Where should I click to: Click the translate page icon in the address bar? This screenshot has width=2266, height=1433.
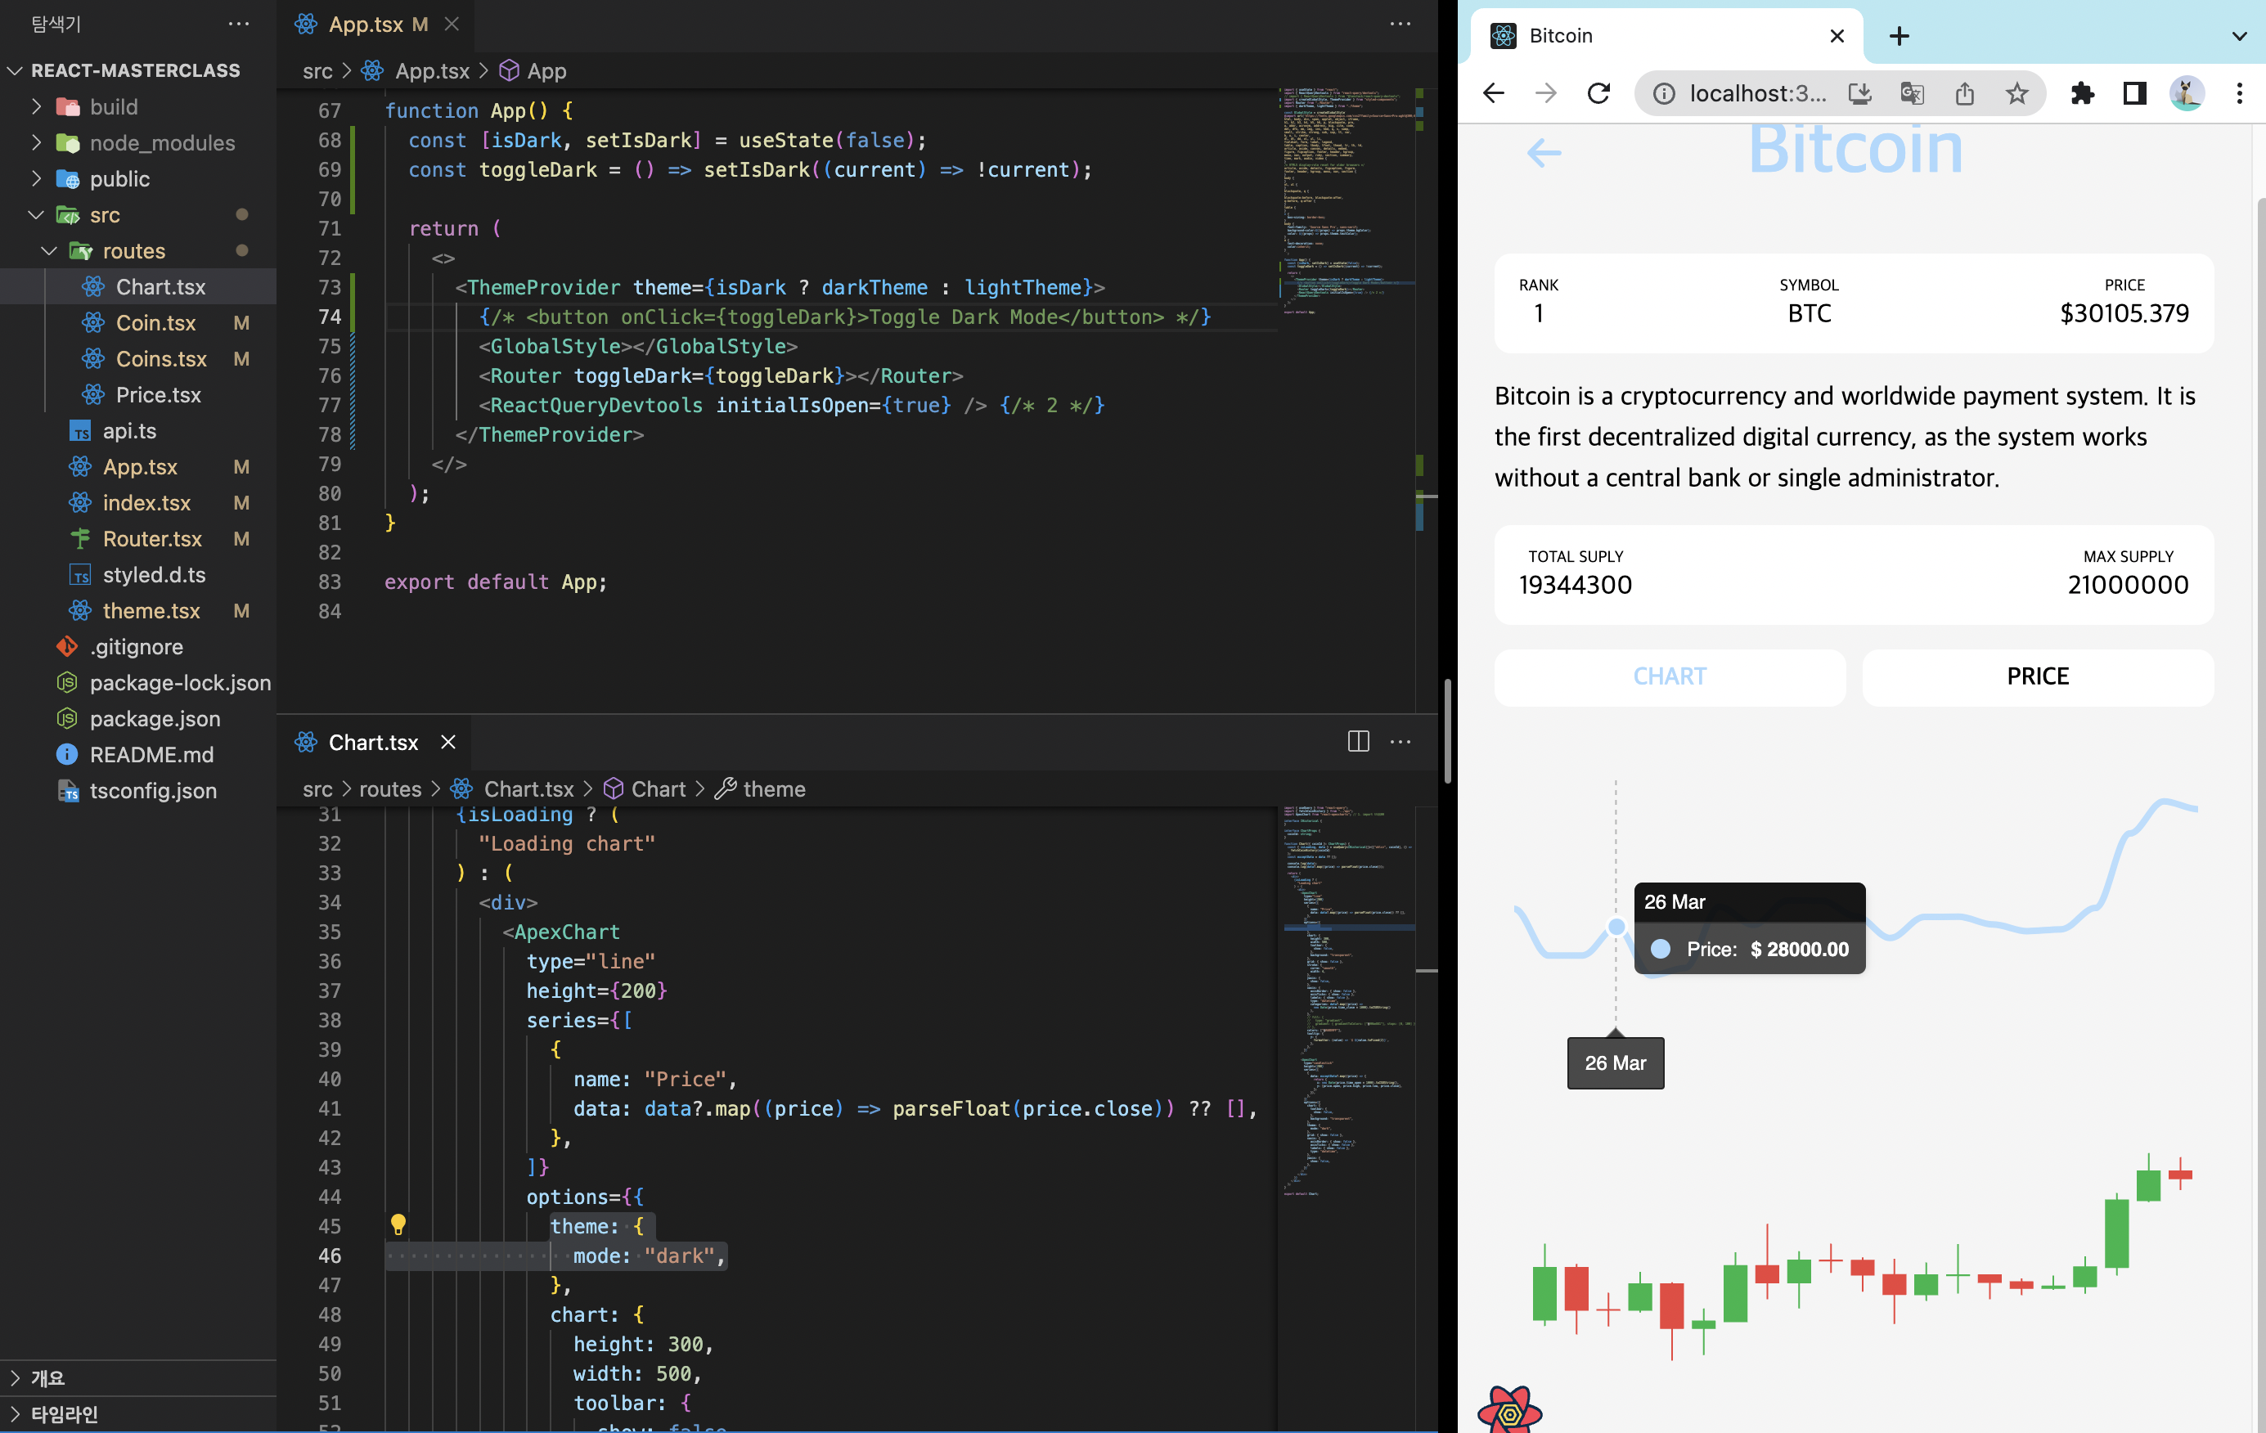(1911, 93)
